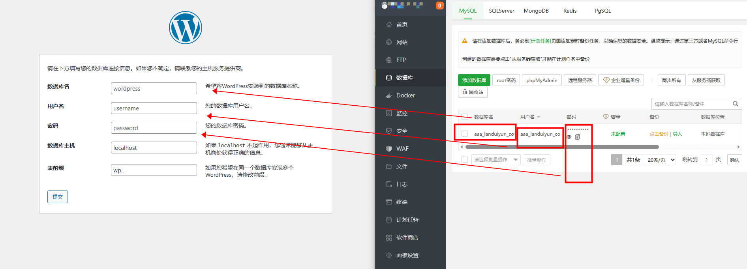Click the 企业增量备份 button
The image size is (747, 269).
click(x=621, y=80)
